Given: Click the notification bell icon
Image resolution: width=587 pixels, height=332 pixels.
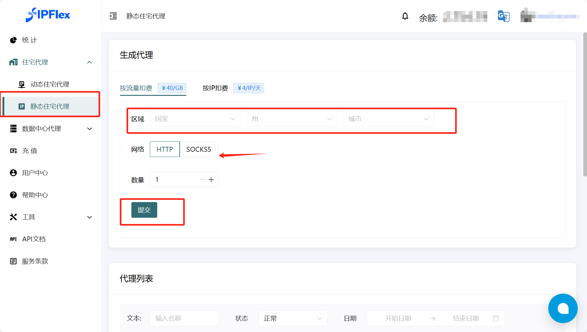Looking at the screenshot, I should [x=405, y=16].
